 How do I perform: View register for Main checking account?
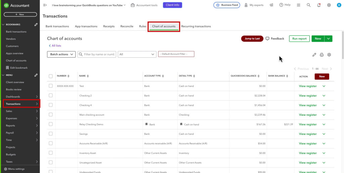pos(308,115)
